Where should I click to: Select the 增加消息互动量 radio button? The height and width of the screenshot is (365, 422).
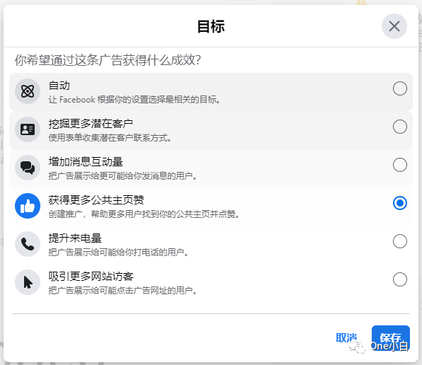click(399, 165)
